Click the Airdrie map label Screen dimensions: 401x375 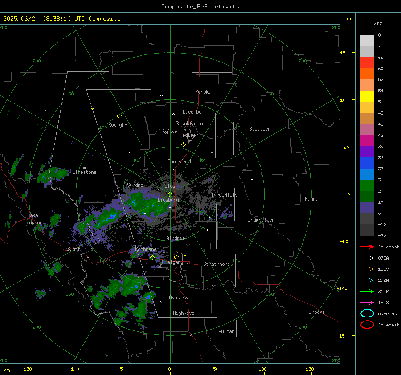(176, 238)
